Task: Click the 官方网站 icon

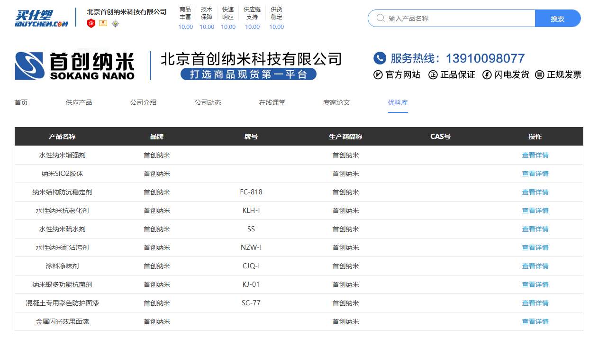Action: click(378, 75)
